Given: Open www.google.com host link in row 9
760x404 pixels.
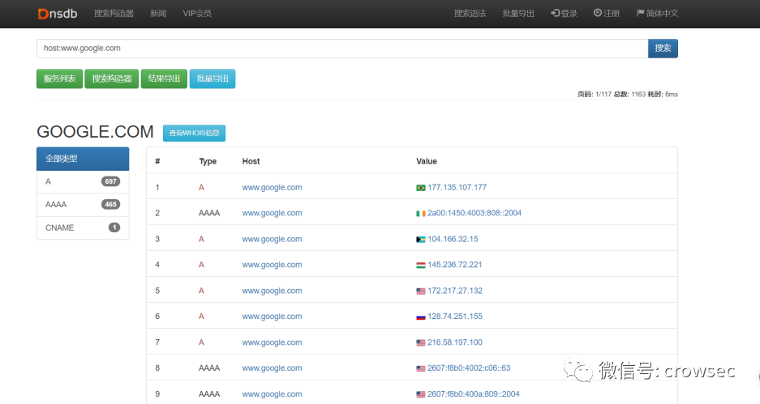Looking at the screenshot, I should tap(272, 394).
